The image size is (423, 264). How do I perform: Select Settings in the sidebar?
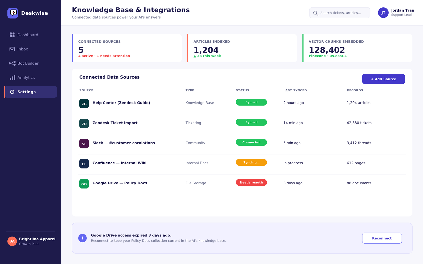31,92
